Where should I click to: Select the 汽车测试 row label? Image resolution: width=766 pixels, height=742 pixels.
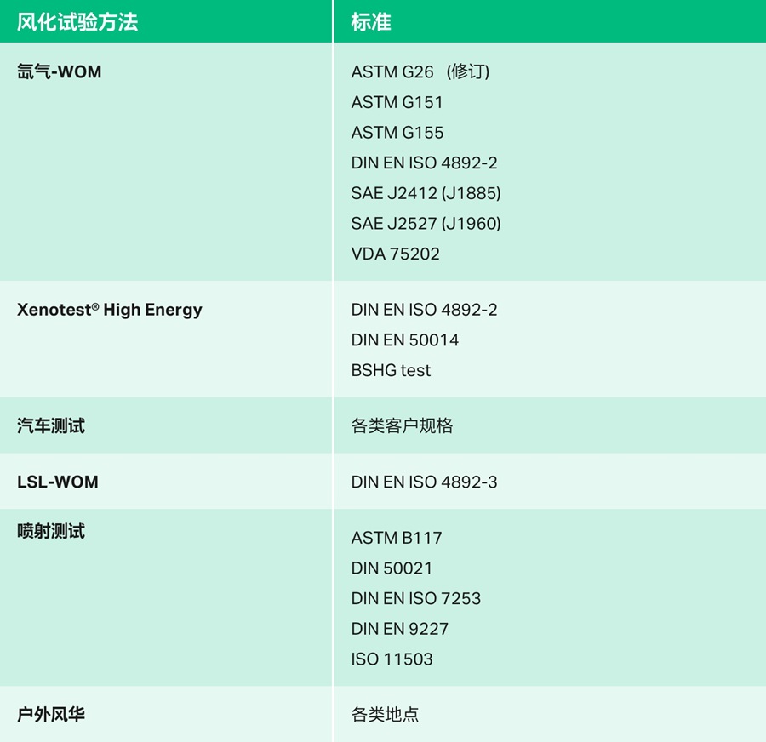pyautogui.click(x=51, y=426)
